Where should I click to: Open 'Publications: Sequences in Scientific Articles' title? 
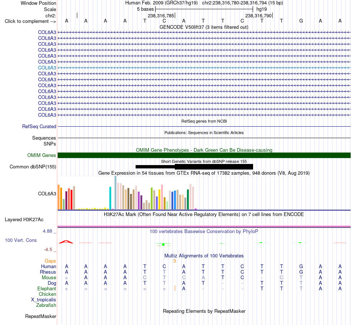click(x=204, y=133)
